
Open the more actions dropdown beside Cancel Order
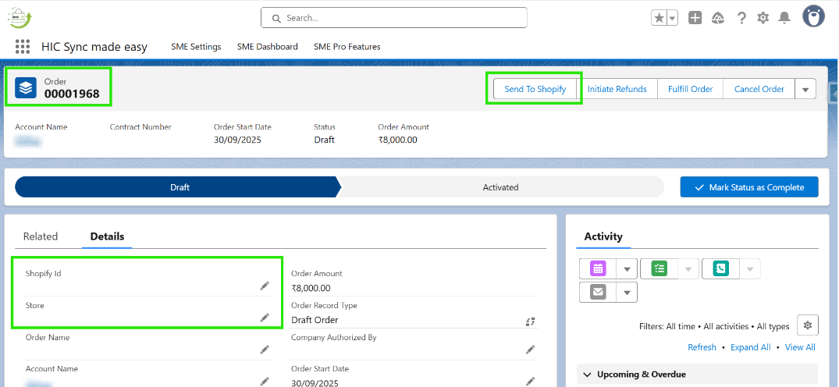pos(805,89)
